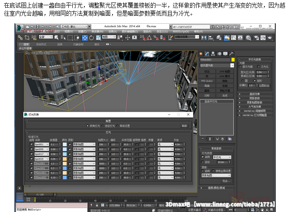
Task: Enable shadow checkbox for Spot025 row
Action: coord(70,159)
